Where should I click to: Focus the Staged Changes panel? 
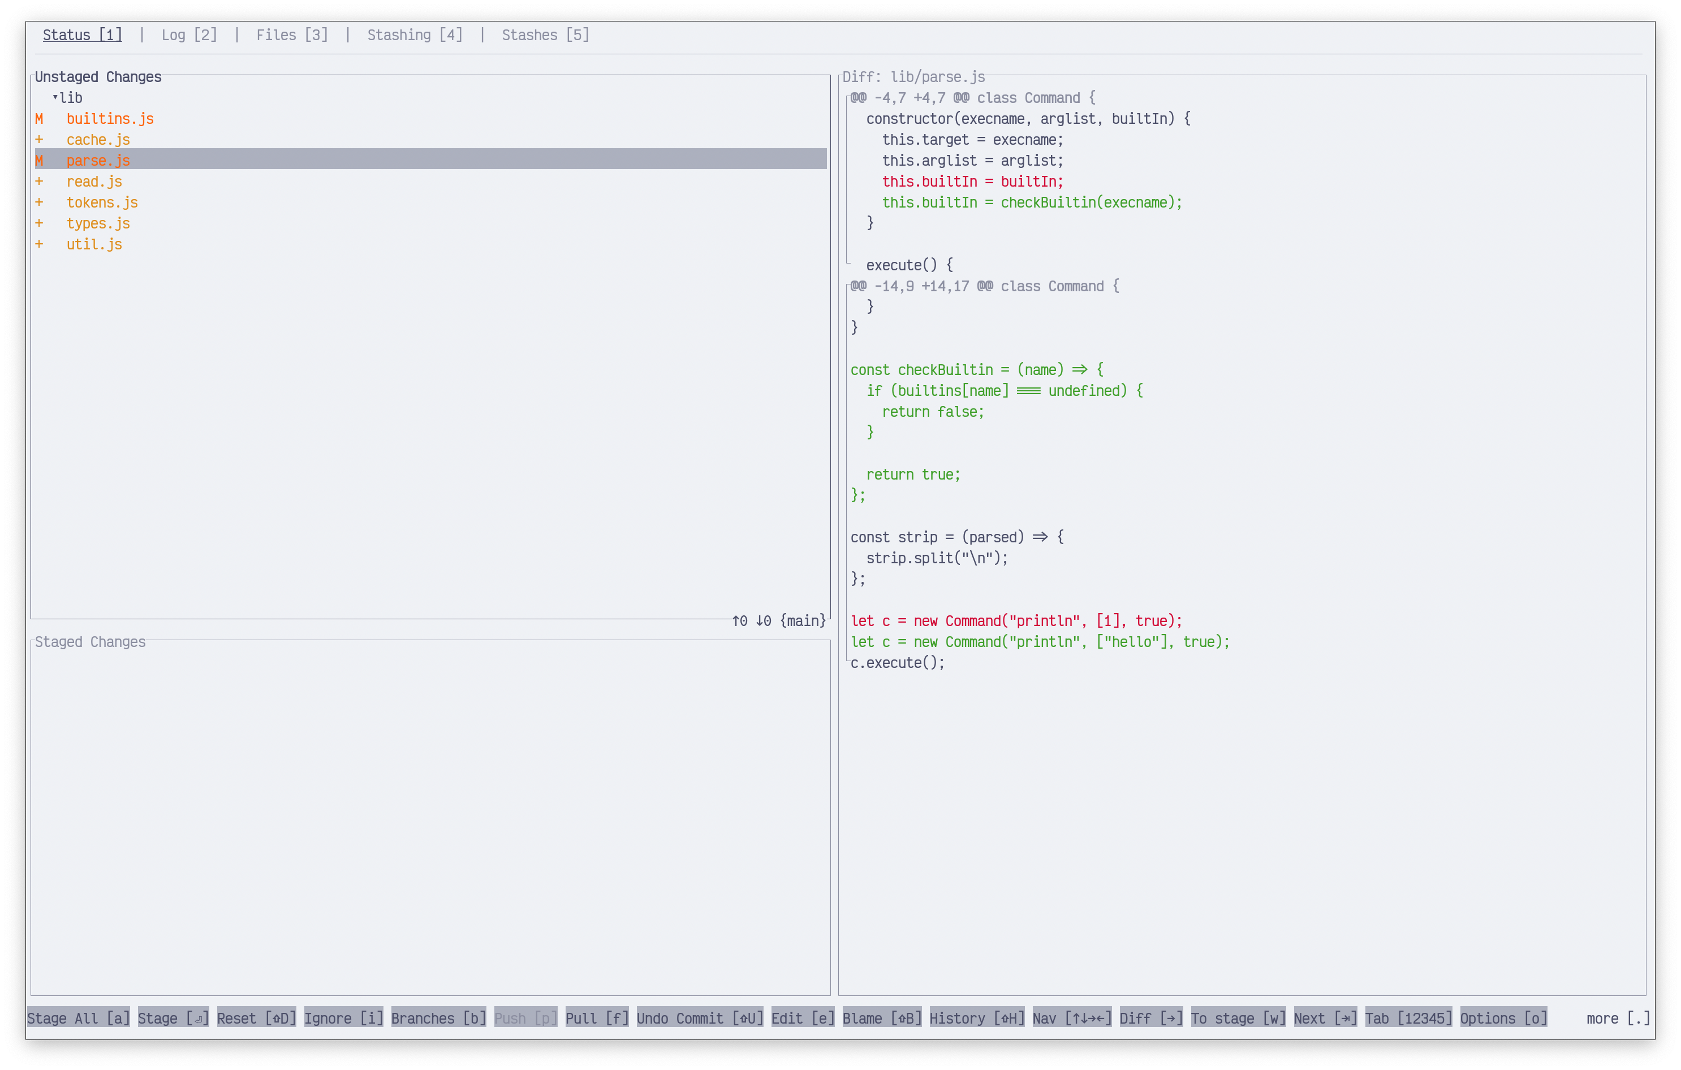coord(430,817)
